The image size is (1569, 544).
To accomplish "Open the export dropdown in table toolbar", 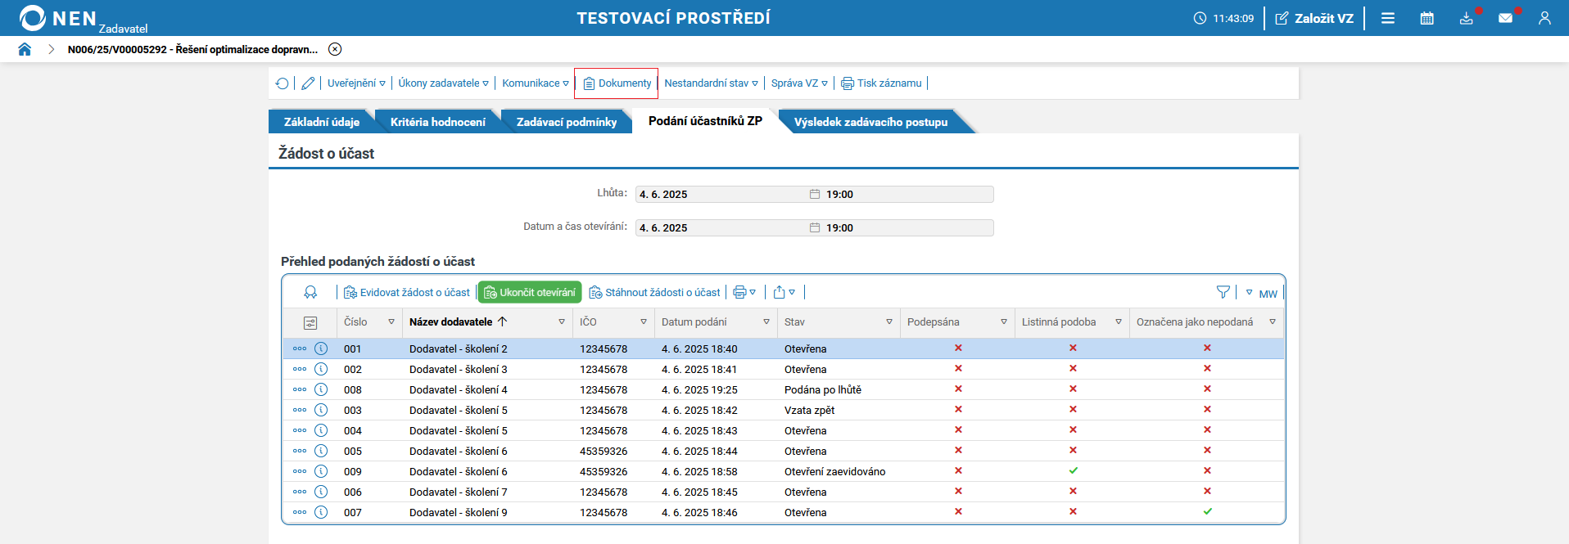I will click(x=784, y=292).
